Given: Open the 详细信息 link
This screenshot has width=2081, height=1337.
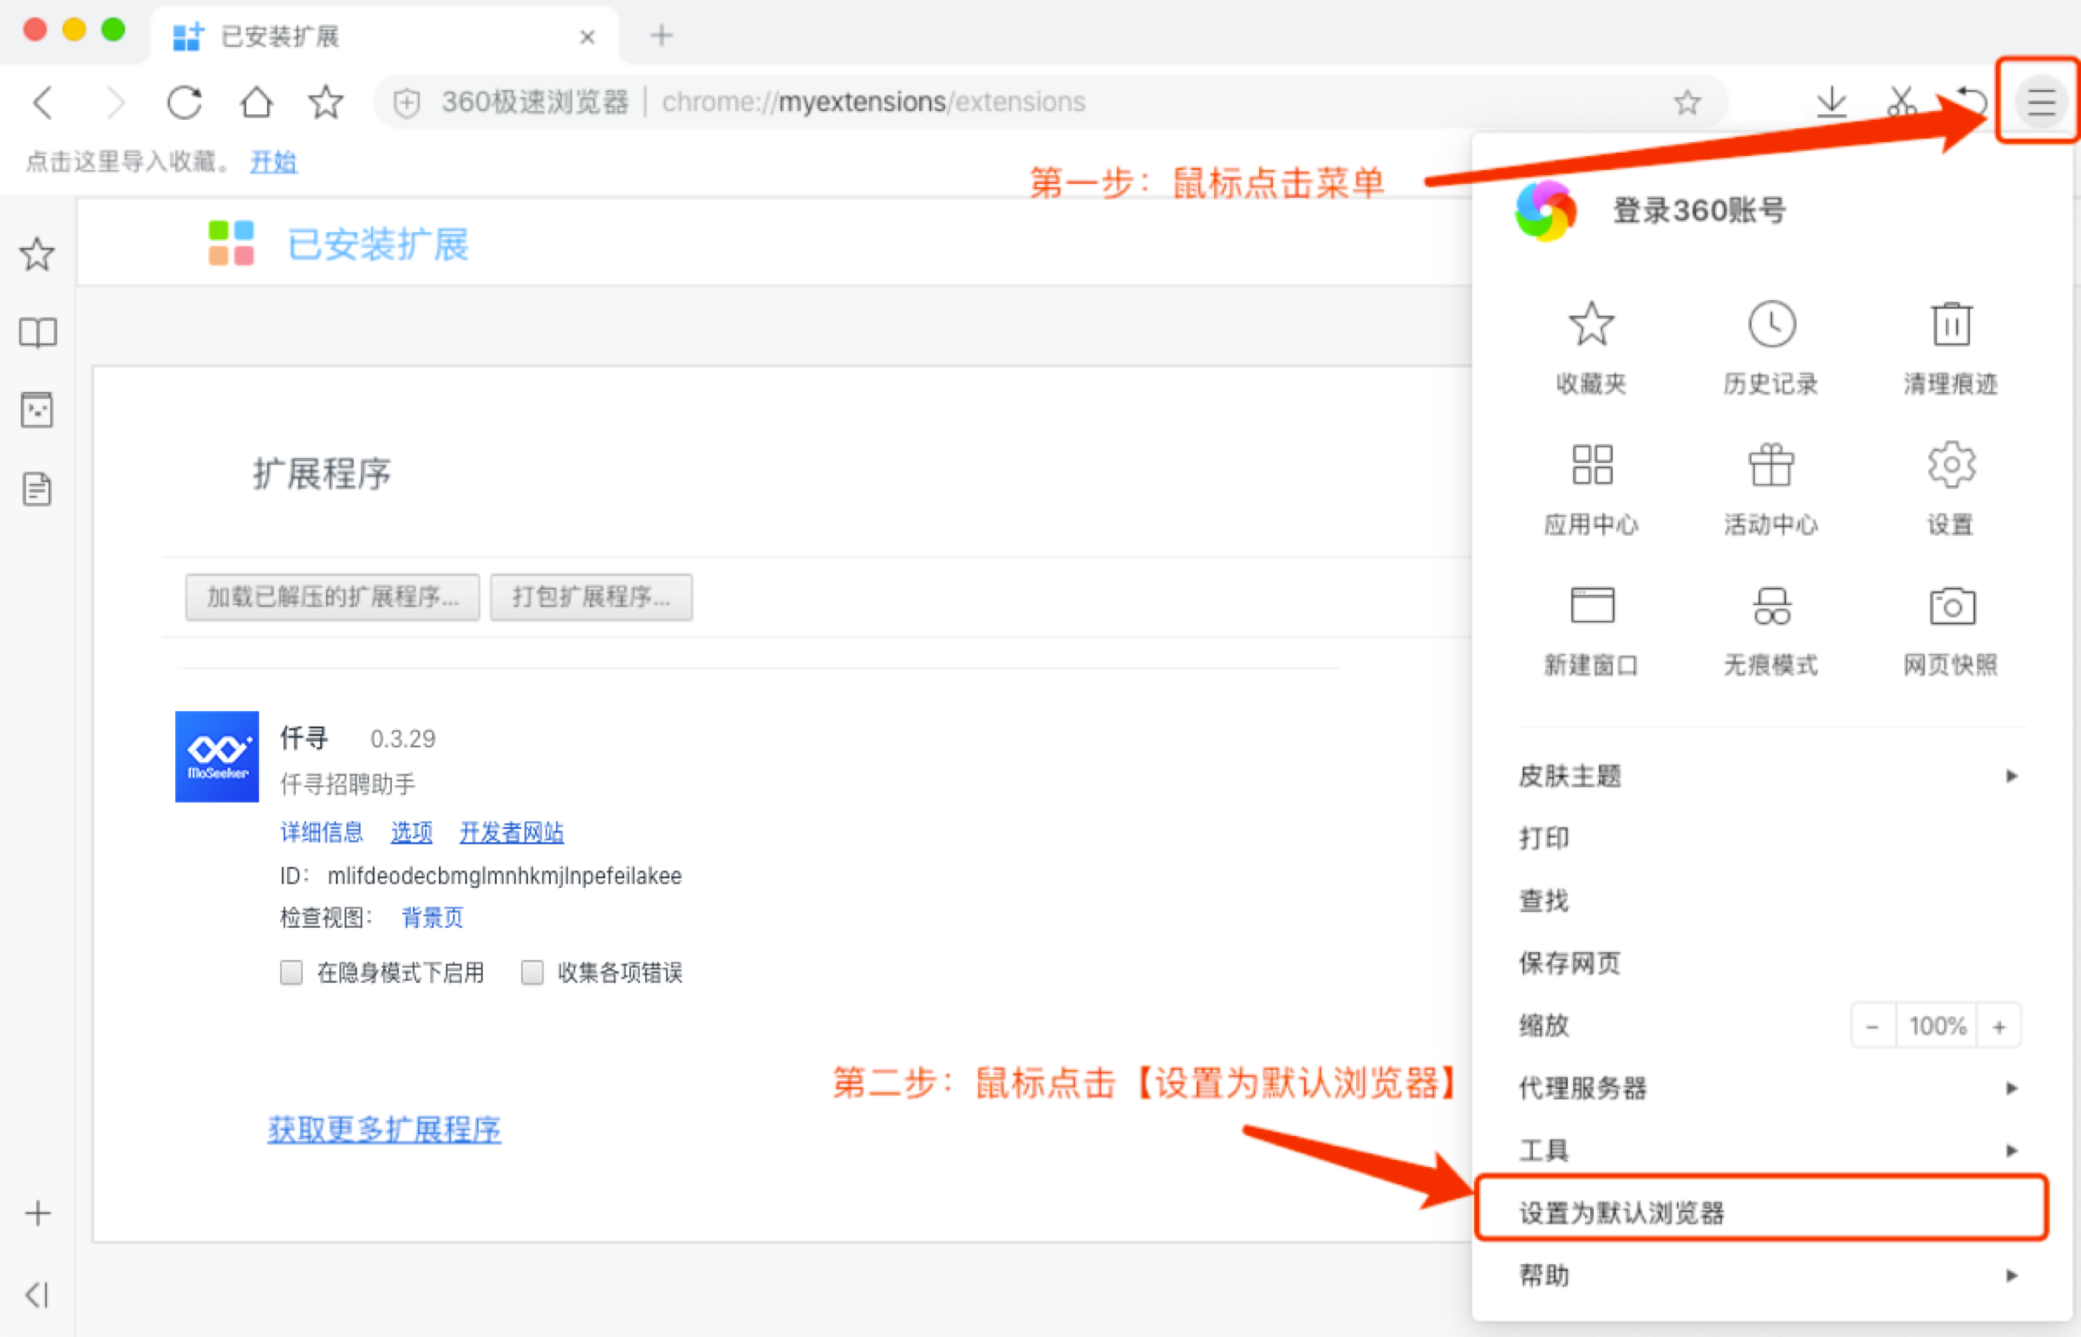Looking at the screenshot, I should click(x=321, y=832).
